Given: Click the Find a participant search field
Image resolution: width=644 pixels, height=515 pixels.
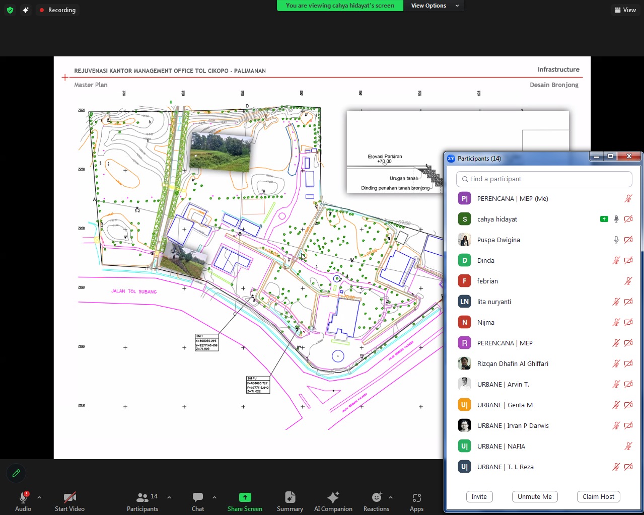Looking at the screenshot, I should [544, 179].
